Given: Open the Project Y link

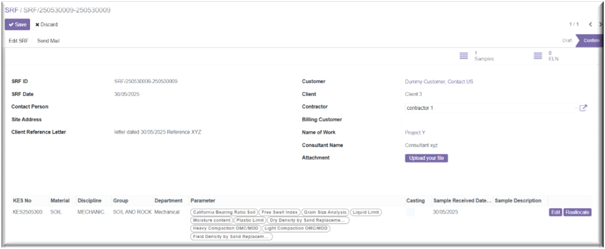Looking at the screenshot, I should [415, 133].
